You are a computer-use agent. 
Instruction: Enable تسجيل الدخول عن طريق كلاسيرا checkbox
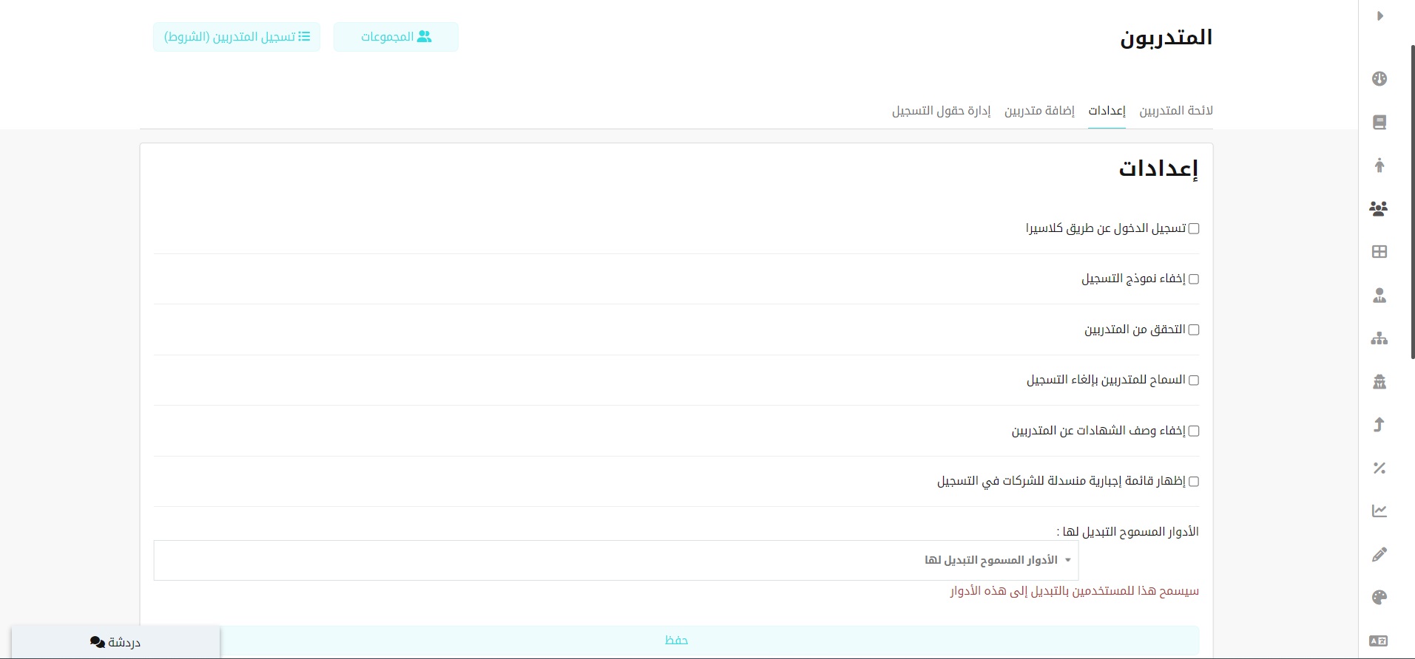pyautogui.click(x=1193, y=229)
